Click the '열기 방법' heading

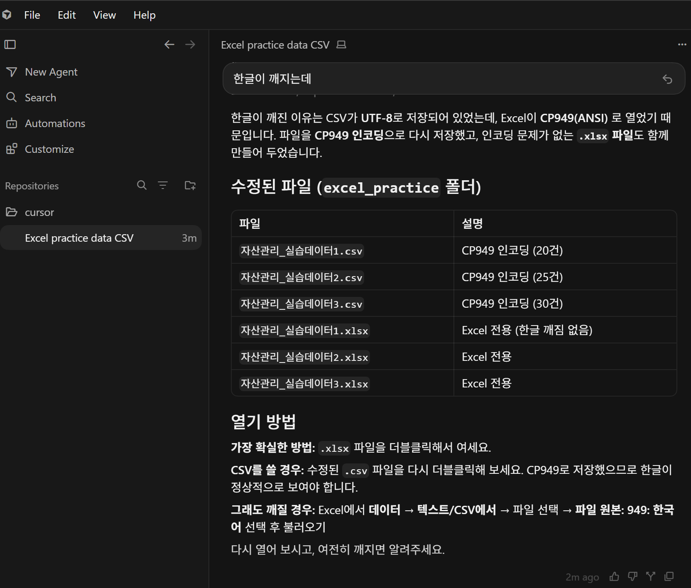point(263,421)
